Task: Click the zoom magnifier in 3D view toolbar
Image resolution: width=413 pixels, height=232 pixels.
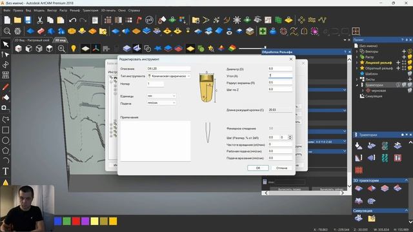Action: 61,49
